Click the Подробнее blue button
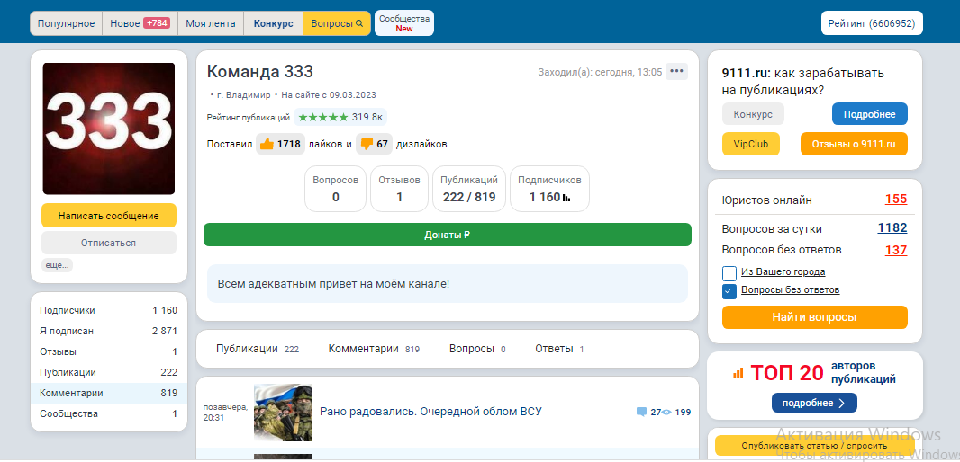The image size is (960, 462). (x=869, y=114)
